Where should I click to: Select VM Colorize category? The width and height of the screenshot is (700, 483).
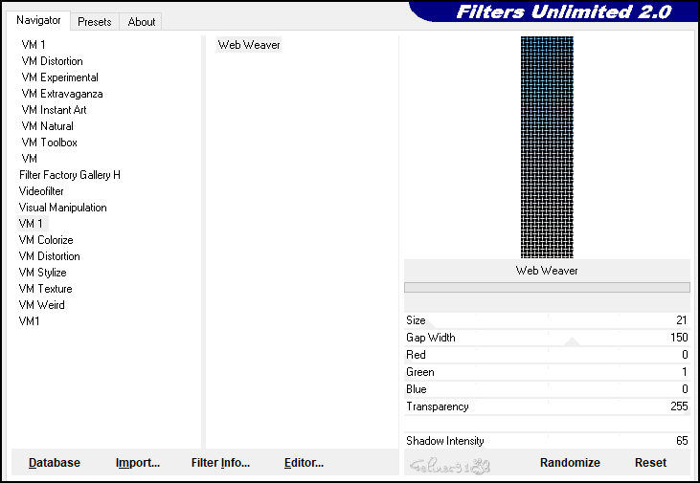46,240
